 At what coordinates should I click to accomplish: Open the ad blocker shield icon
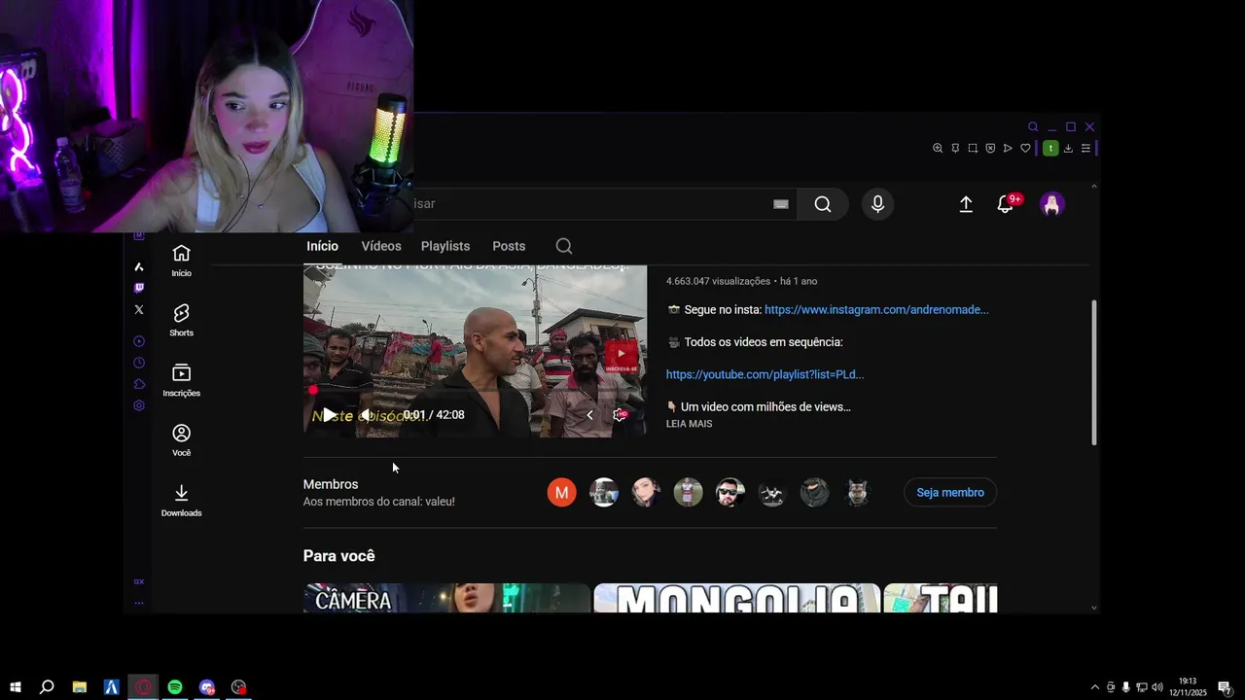[x=990, y=149]
